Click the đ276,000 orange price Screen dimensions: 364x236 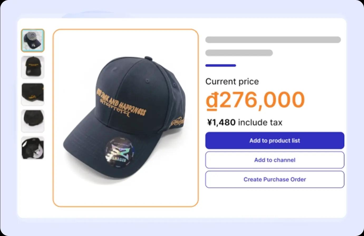(x=255, y=100)
